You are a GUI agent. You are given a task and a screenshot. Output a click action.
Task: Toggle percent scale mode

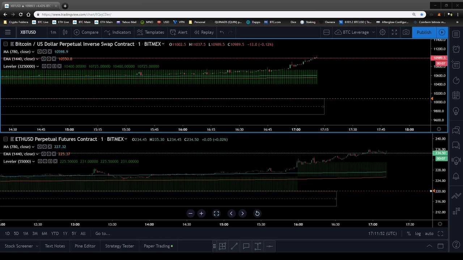click(x=409, y=234)
